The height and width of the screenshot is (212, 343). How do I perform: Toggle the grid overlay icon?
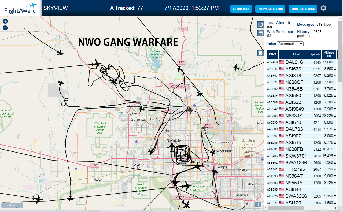tap(260, 33)
